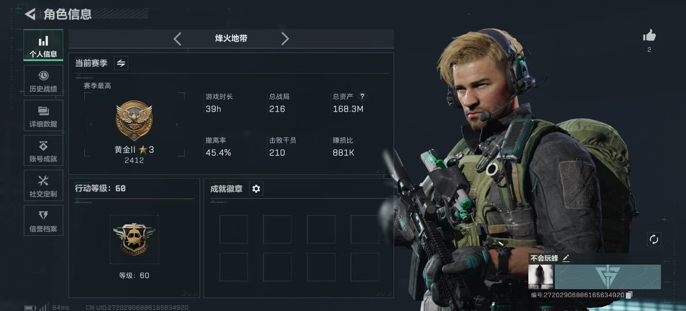Select the first empty achievement badge slot
The image size is (686, 311).
pyautogui.click(x=234, y=229)
